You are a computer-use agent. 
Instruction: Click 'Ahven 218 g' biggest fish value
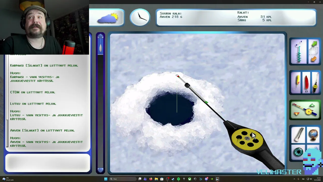pyautogui.click(x=171, y=17)
